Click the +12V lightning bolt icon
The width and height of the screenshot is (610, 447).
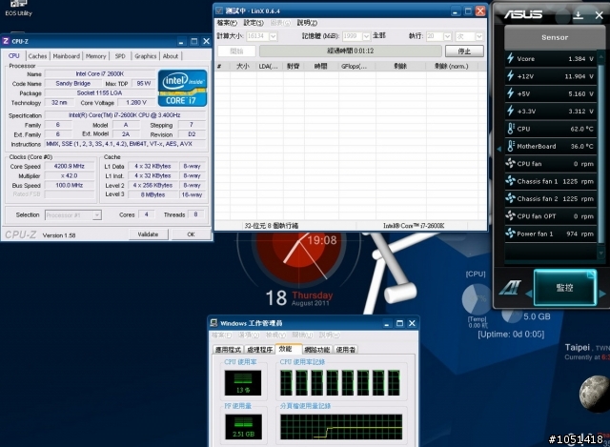tap(511, 76)
